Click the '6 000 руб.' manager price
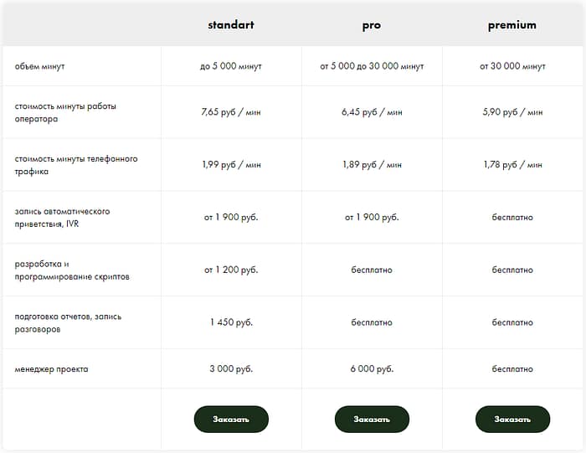 click(x=372, y=369)
